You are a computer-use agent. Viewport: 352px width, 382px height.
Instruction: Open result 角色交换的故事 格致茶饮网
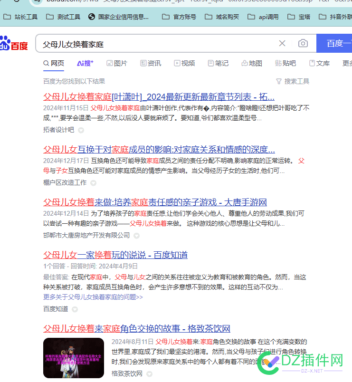(137, 329)
